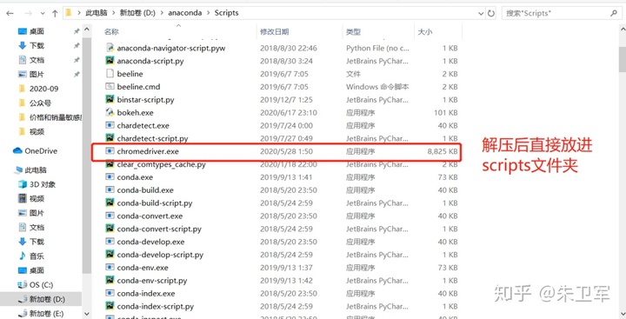Select the beeline blank file icon

click(x=110, y=74)
